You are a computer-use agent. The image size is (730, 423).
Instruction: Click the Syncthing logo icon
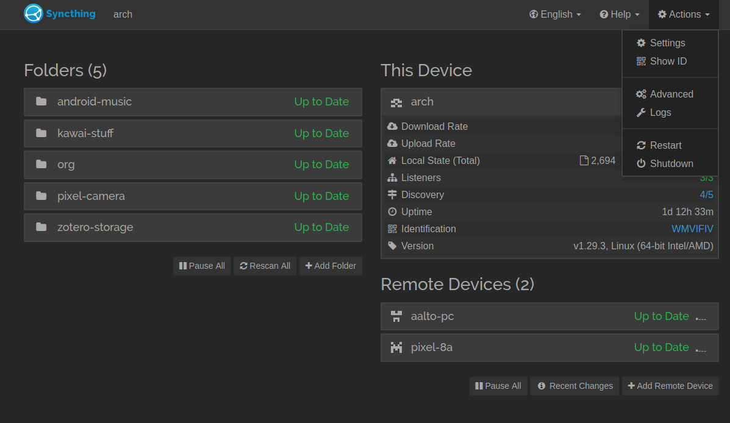[x=34, y=13]
